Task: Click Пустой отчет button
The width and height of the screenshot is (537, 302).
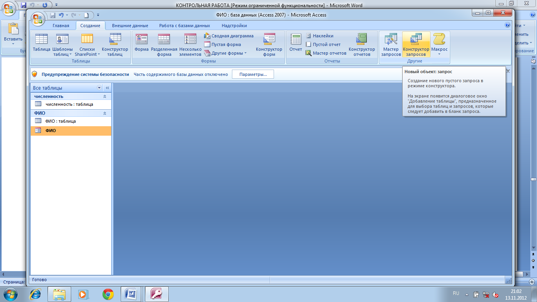Action: (x=323, y=44)
